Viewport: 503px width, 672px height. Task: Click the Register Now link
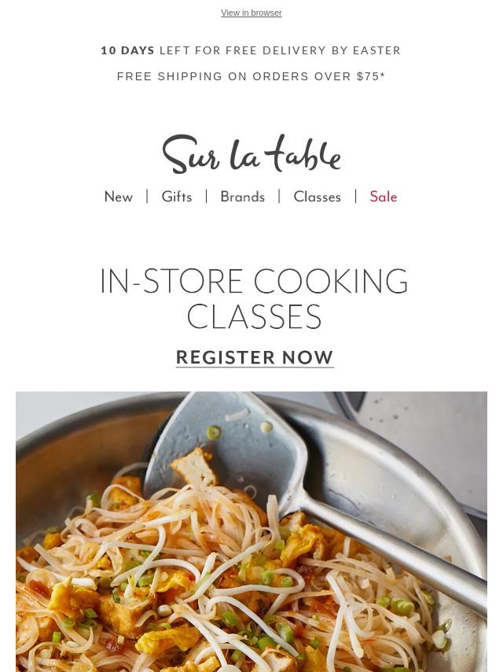[255, 357]
